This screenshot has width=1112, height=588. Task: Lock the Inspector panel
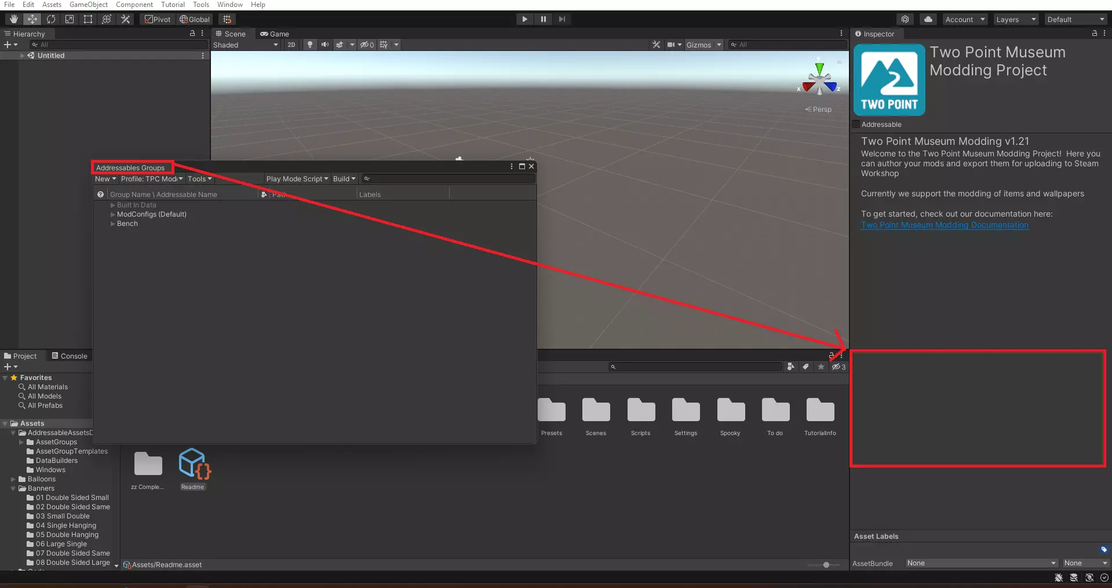(x=1094, y=34)
